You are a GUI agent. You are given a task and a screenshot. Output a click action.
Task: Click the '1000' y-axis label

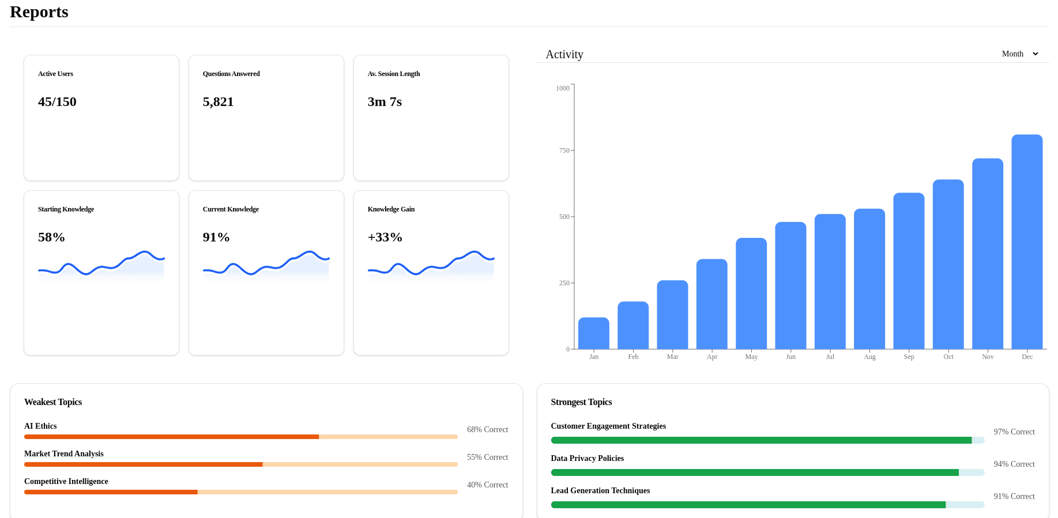563,88
